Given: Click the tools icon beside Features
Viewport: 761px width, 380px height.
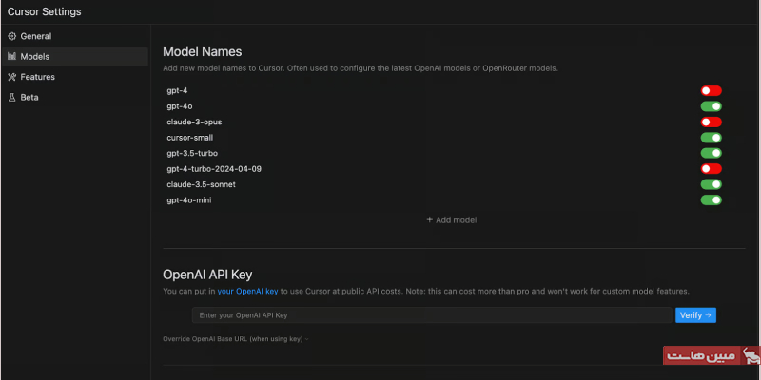Looking at the screenshot, I should coord(12,77).
